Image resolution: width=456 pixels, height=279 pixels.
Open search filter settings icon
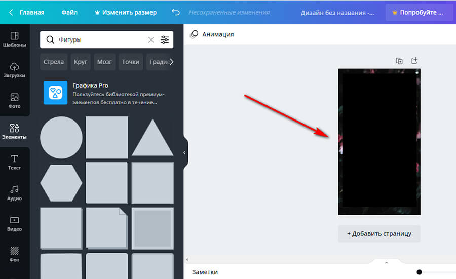pyautogui.click(x=165, y=39)
